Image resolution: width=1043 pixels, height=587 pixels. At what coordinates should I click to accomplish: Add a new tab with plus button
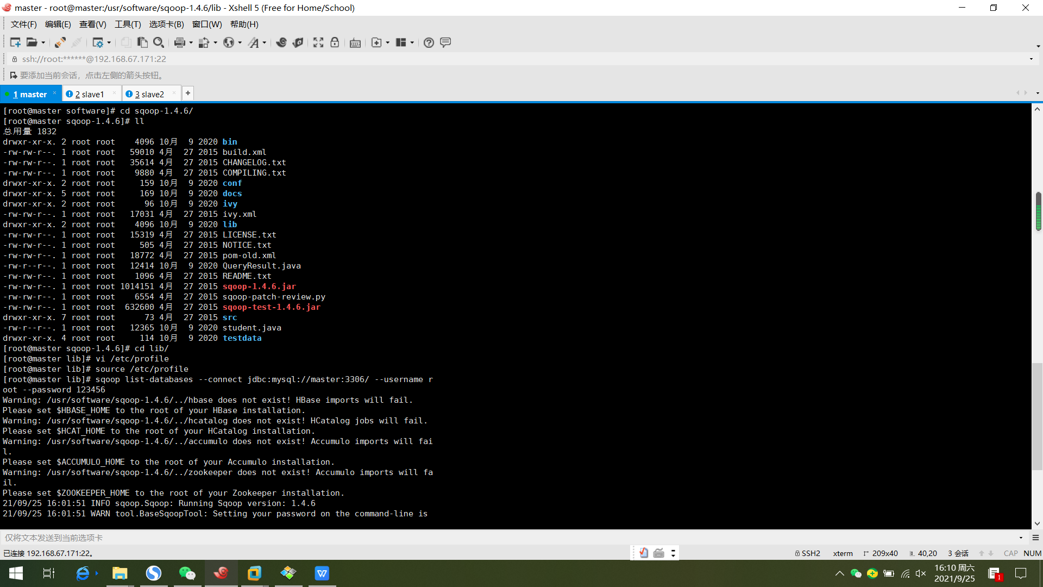coord(188,93)
